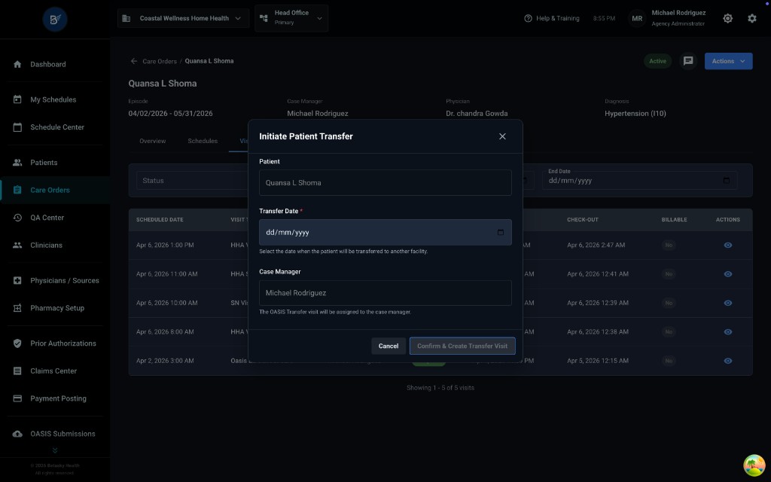Open Prior Authorizations section
The width and height of the screenshot is (771, 482).
click(x=55, y=343)
